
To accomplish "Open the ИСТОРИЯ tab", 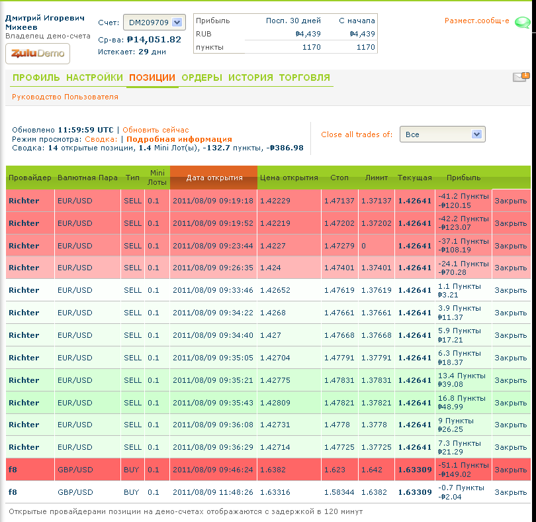I will click(x=250, y=78).
